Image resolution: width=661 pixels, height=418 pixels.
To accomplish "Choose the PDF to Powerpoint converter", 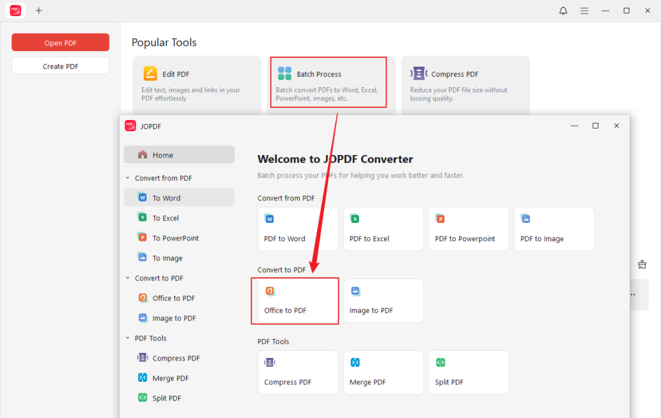I will (x=469, y=229).
